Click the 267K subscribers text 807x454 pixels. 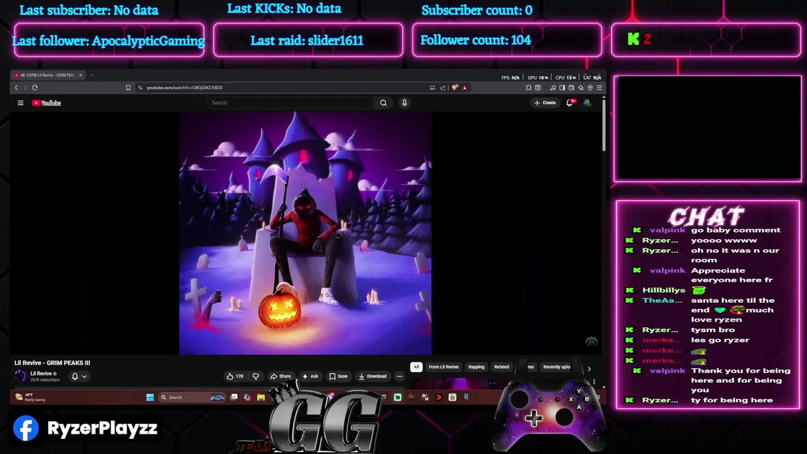[x=45, y=380]
